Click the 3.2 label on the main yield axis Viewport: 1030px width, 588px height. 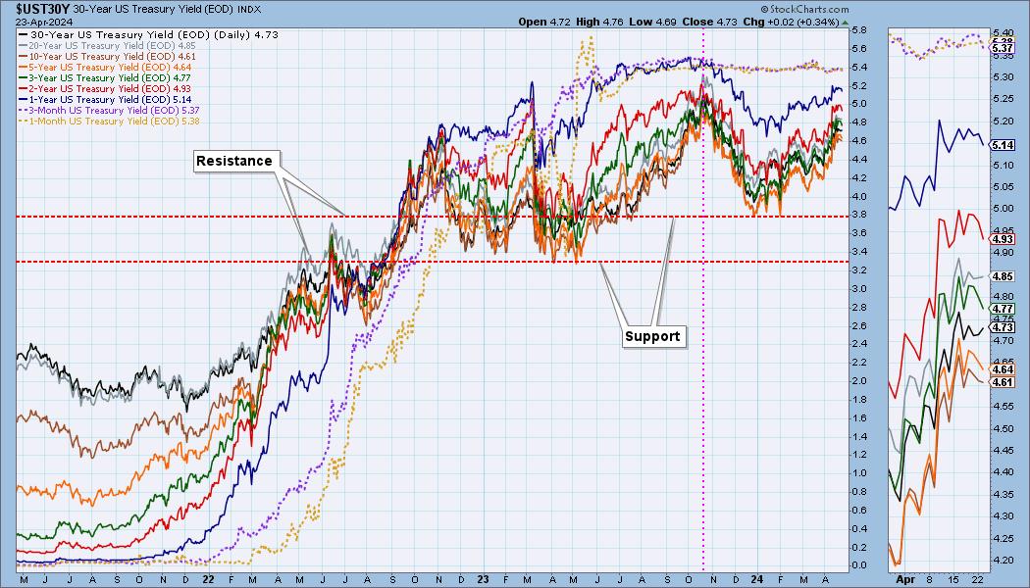point(858,270)
